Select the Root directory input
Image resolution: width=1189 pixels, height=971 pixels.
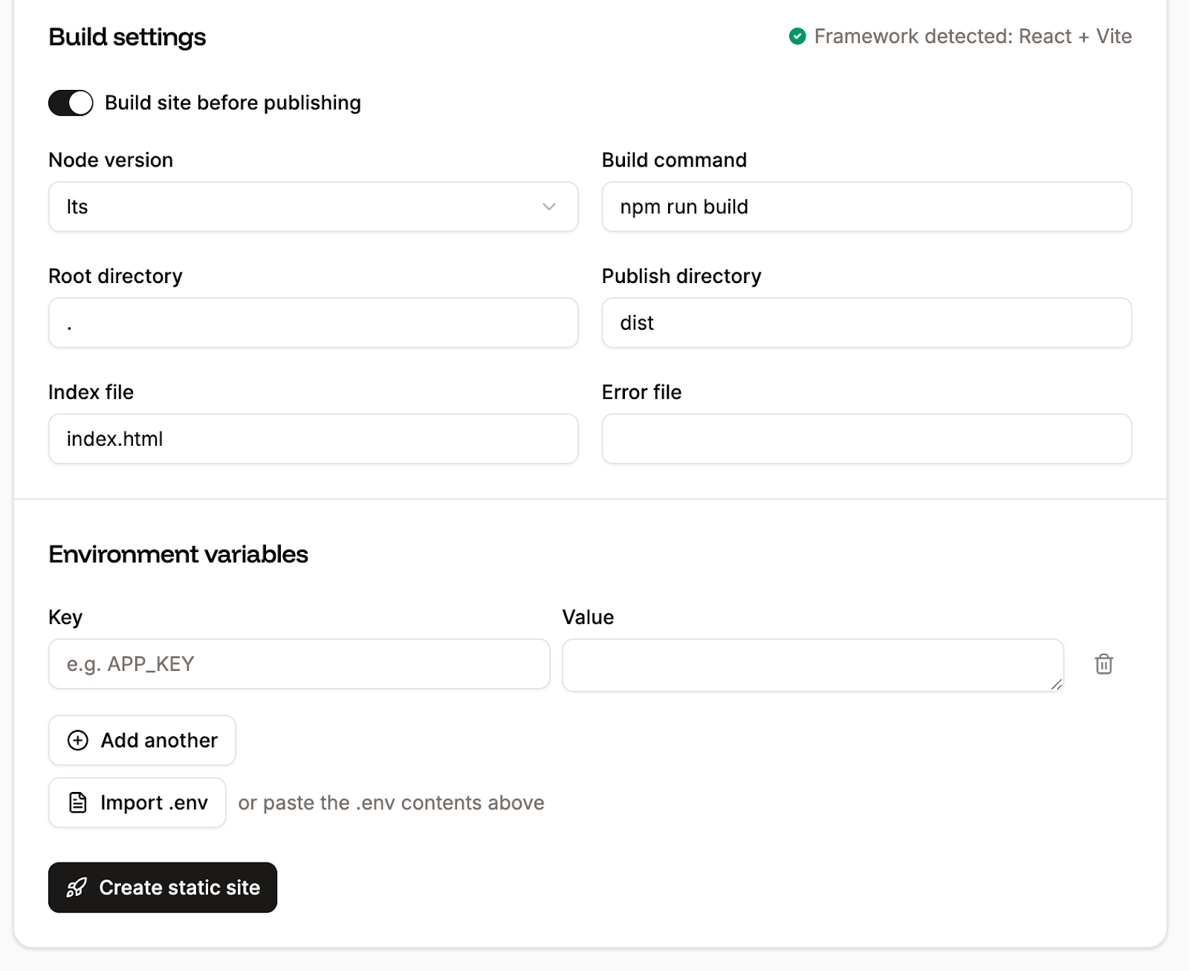[x=313, y=322]
